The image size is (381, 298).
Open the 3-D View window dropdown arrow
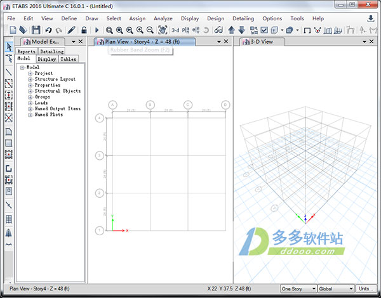pyautogui.click(x=364, y=42)
